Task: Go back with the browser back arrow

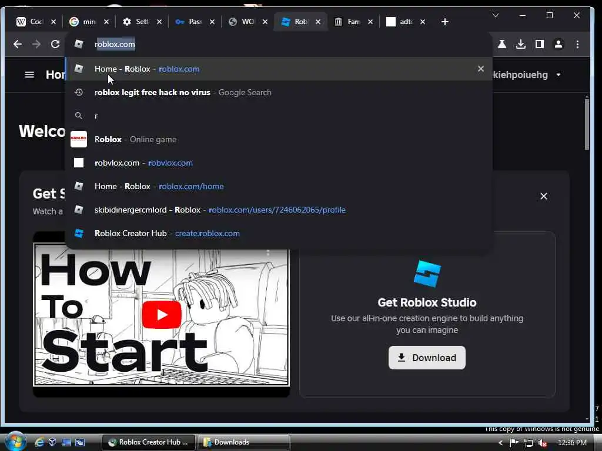Action: (x=17, y=44)
